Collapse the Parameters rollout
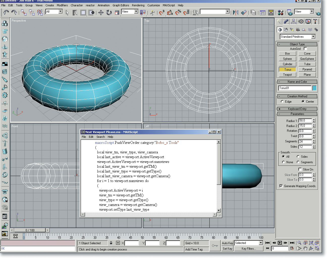 pyautogui.click(x=297, y=114)
